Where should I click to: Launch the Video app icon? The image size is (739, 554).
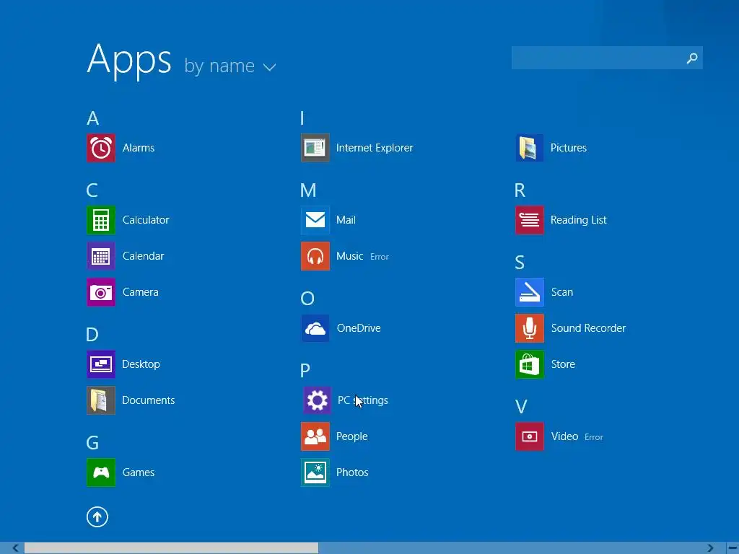point(529,436)
